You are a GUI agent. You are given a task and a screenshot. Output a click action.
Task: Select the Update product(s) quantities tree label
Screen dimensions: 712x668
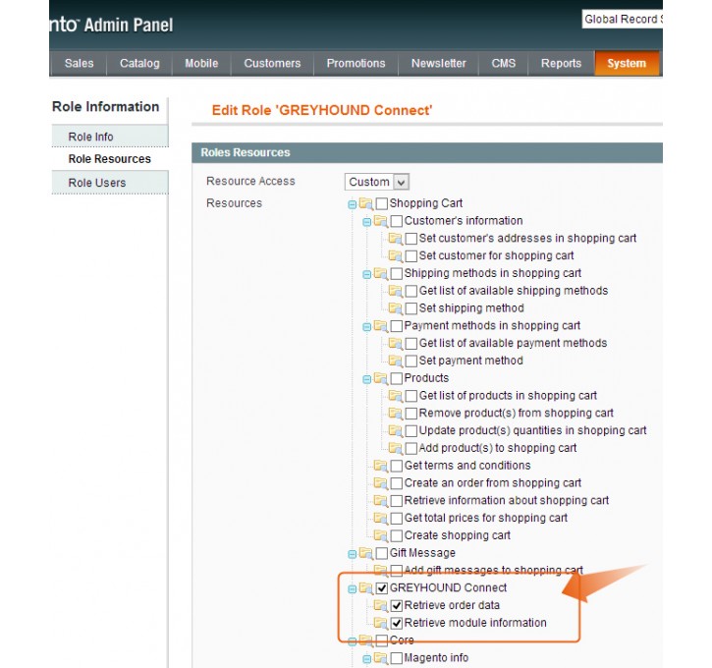532,430
